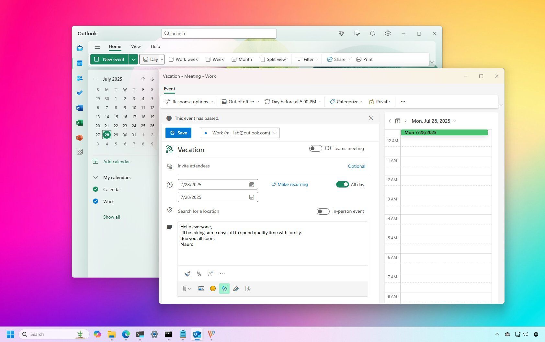Save the Vacation event

(178, 132)
